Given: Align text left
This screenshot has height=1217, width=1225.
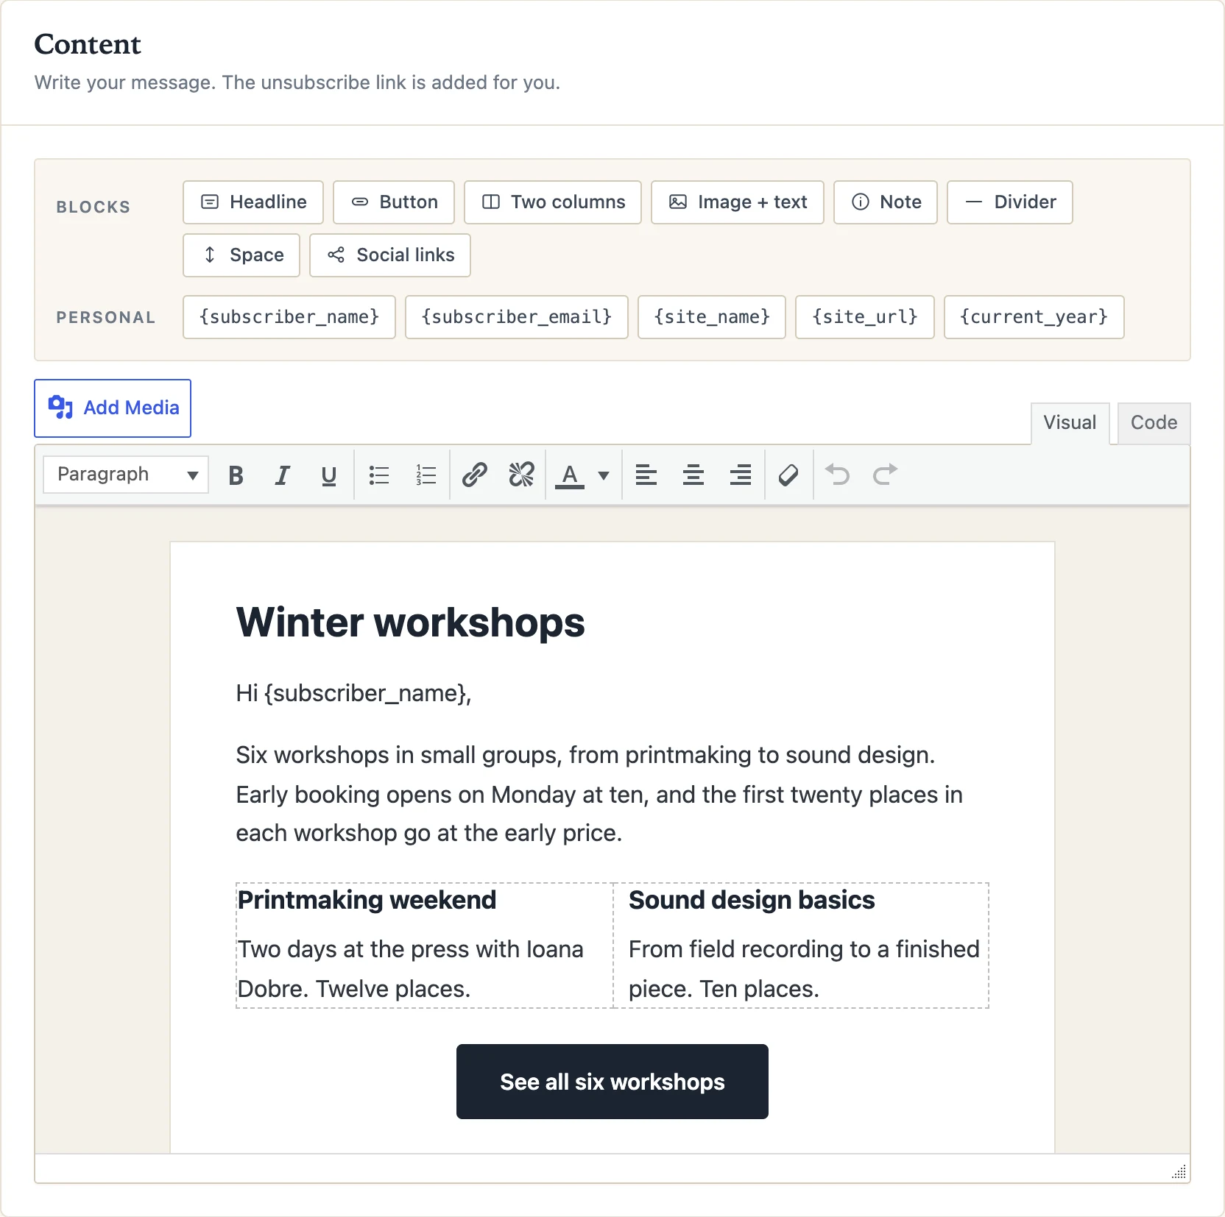Looking at the screenshot, I should pos(646,475).
